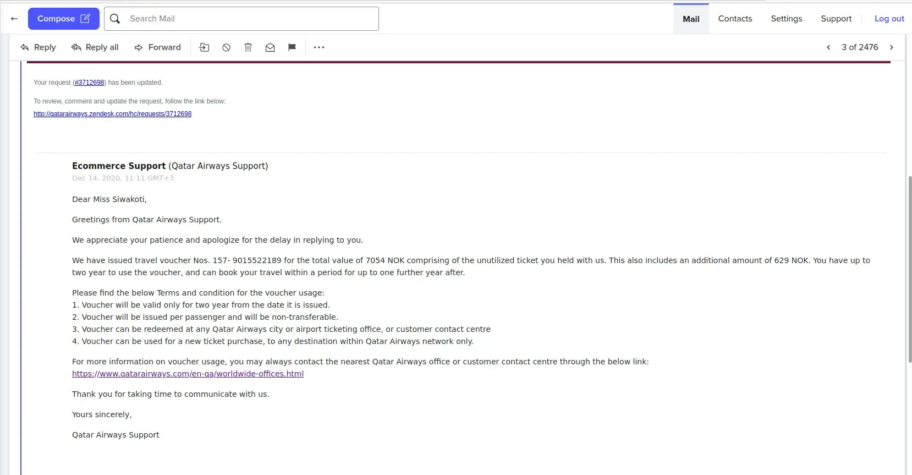Reply to this email

(39, 47)
